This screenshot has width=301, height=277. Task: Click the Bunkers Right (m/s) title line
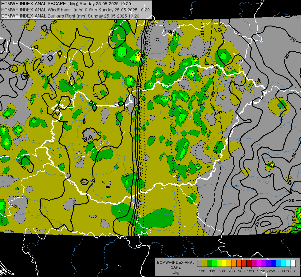point(70,16)
